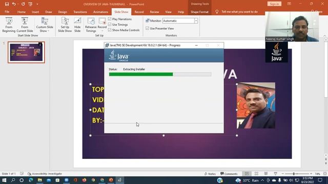The height and width of the screenshot is (184, 328).
Task: Adjust the zoom slider handle
Action: (294, 174)
